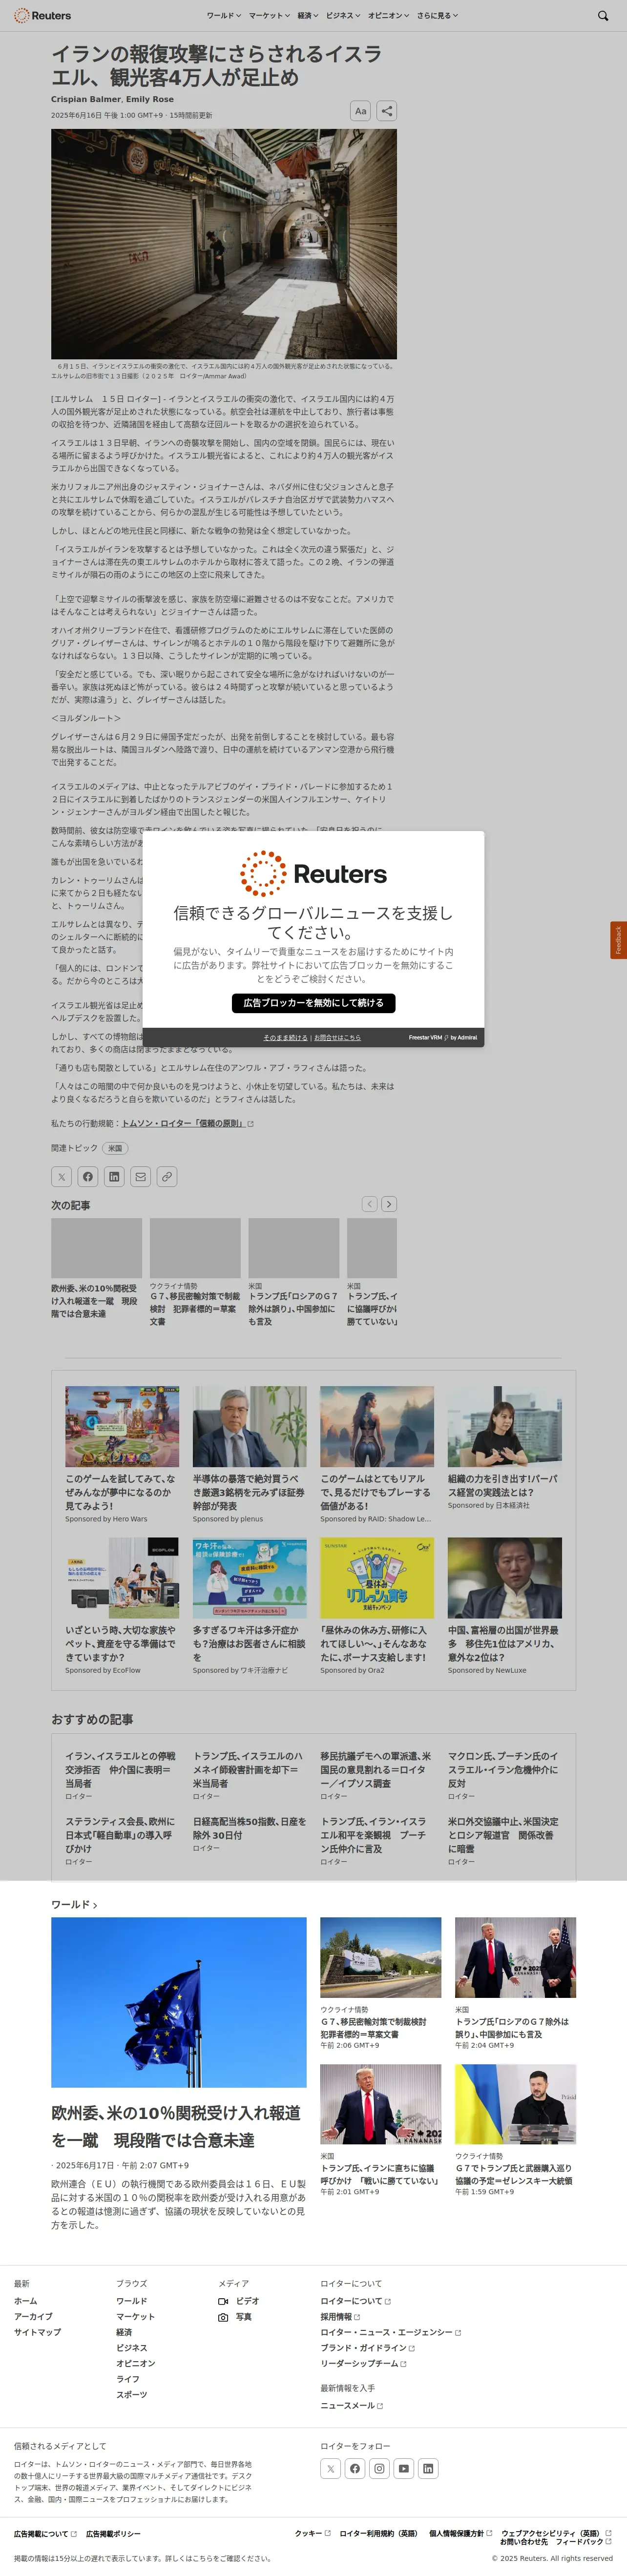Open トランプ氏、イランに直ちに協議呼びかけ world story
The width and height of the screenshot is (627, 2576).
pyautogui.click(x=380, y=2174)
